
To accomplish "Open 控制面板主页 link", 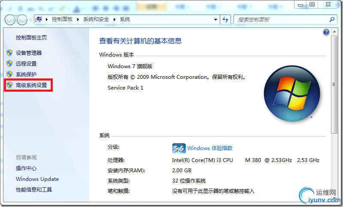I will coord(31,38).
